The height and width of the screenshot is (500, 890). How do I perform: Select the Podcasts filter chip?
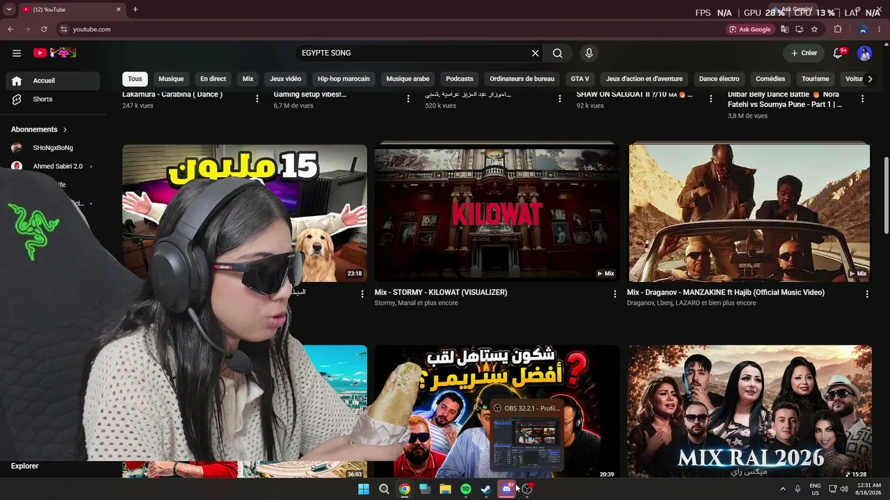460,79
